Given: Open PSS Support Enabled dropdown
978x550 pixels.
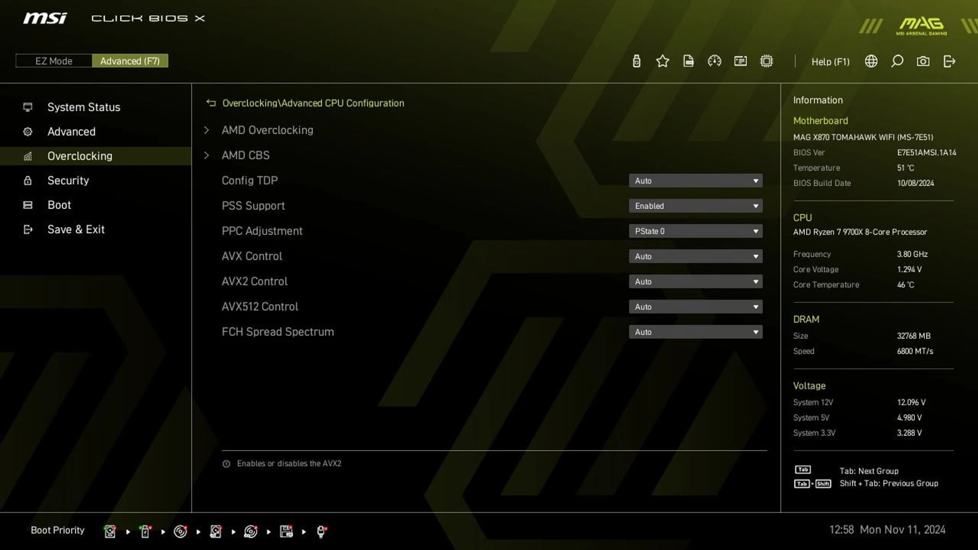Looking at the screenshot, I should [x=695, y=206].
